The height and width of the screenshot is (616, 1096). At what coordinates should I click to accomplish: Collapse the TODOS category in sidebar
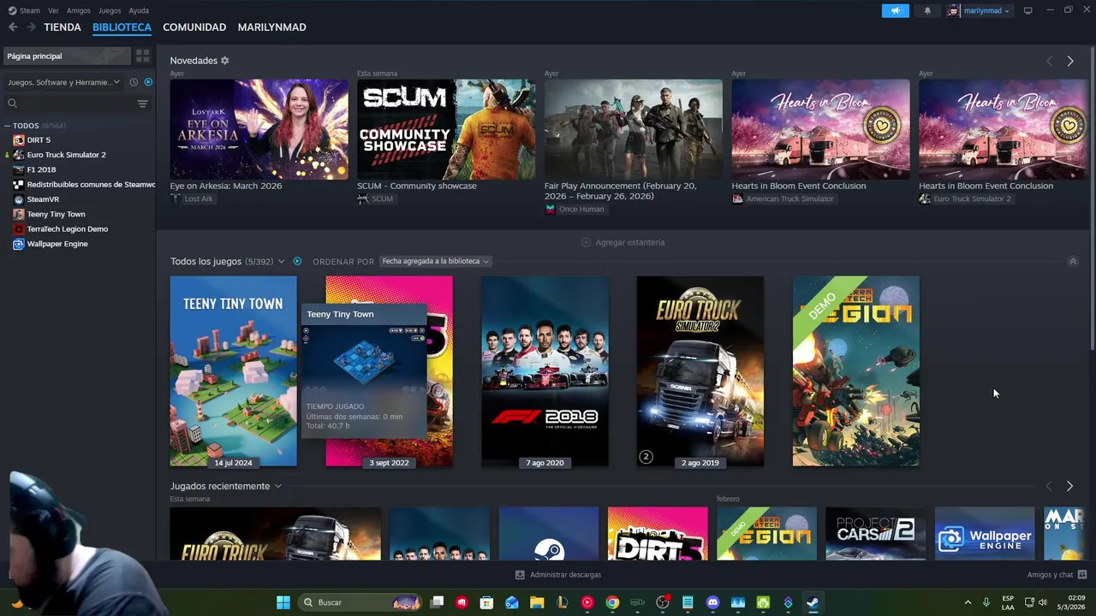click(x=7, y=126)
